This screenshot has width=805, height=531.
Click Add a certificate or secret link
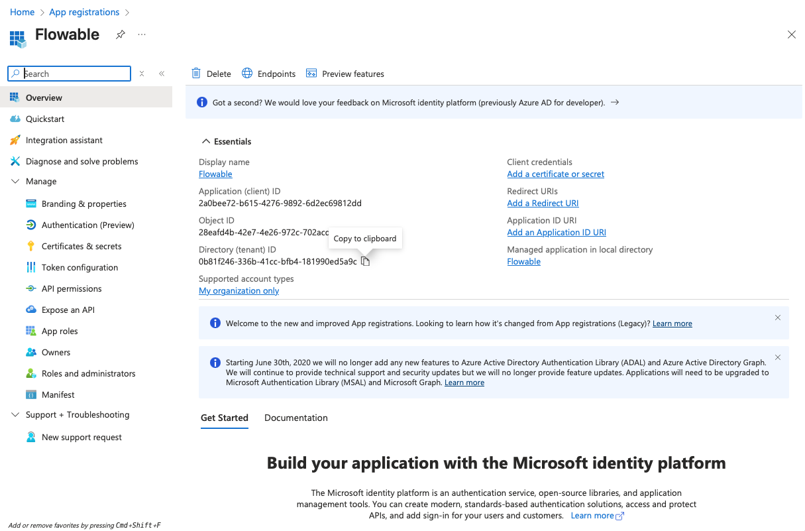point(555,174)
